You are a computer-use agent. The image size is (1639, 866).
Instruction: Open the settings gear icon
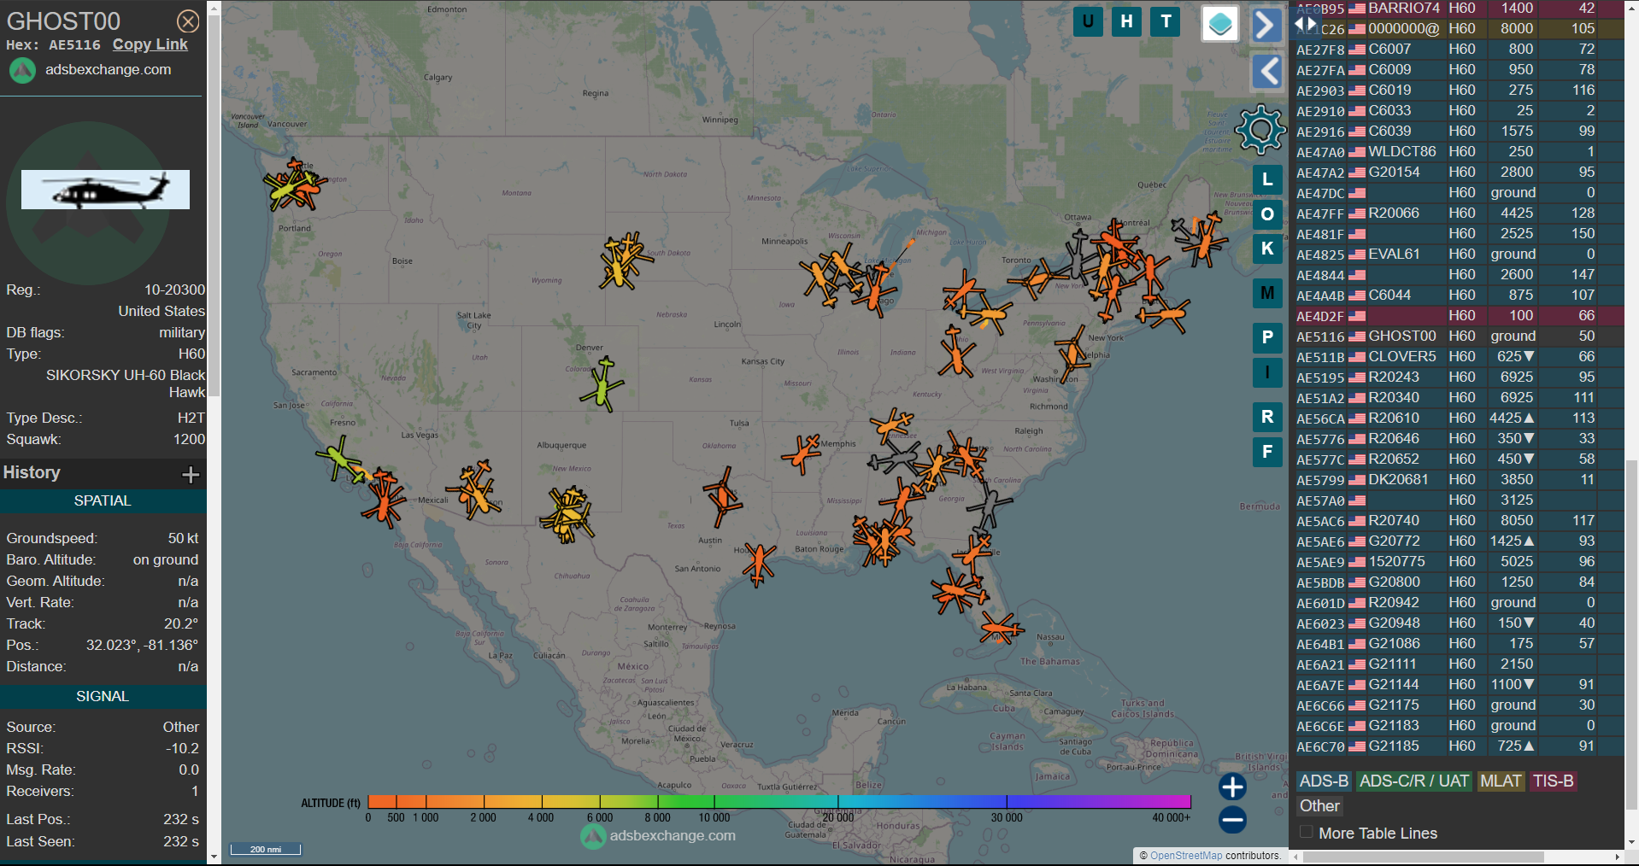point(1260,130)
